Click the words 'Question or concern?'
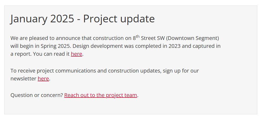Viewport: 261px width, 118px height. 37,95
